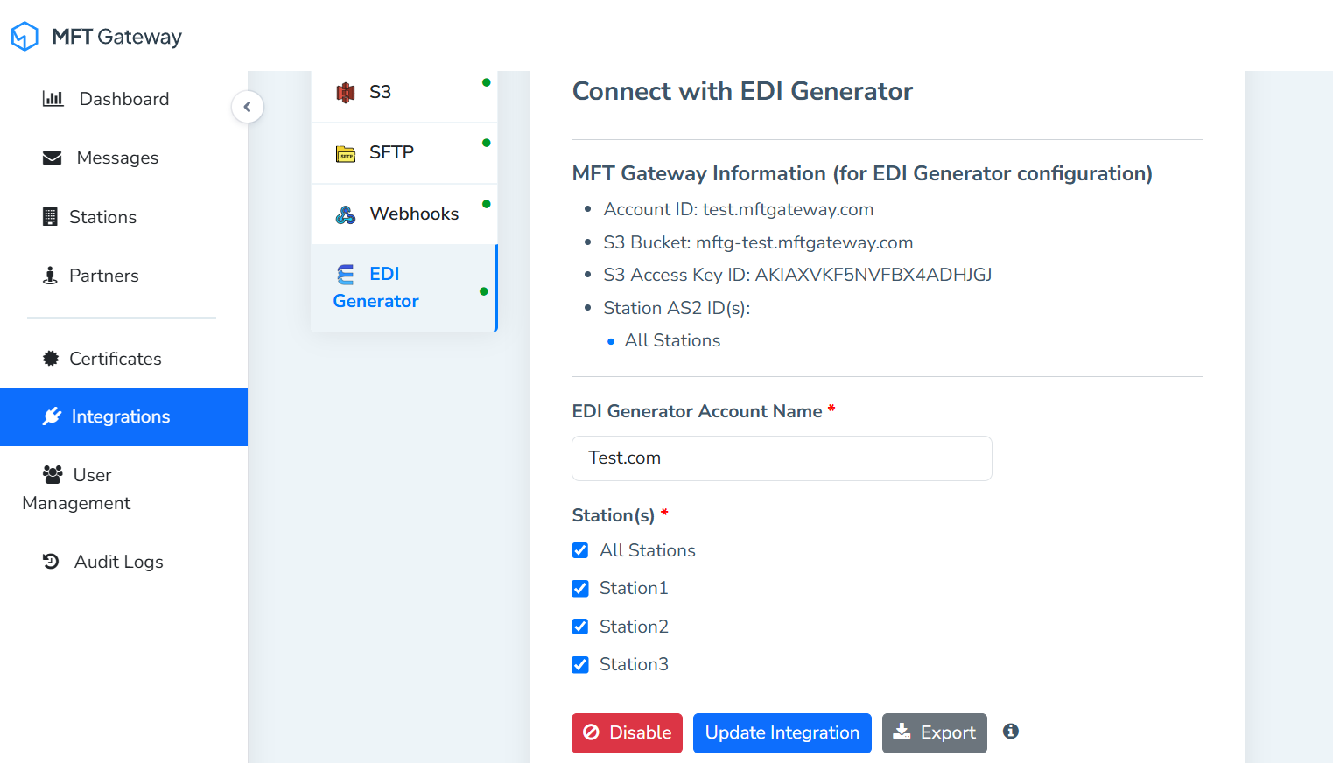The height and width of the screenshot is (763, 1333).
Task: Uncheck the Station3 checkbox
Action: pos(580,665)
